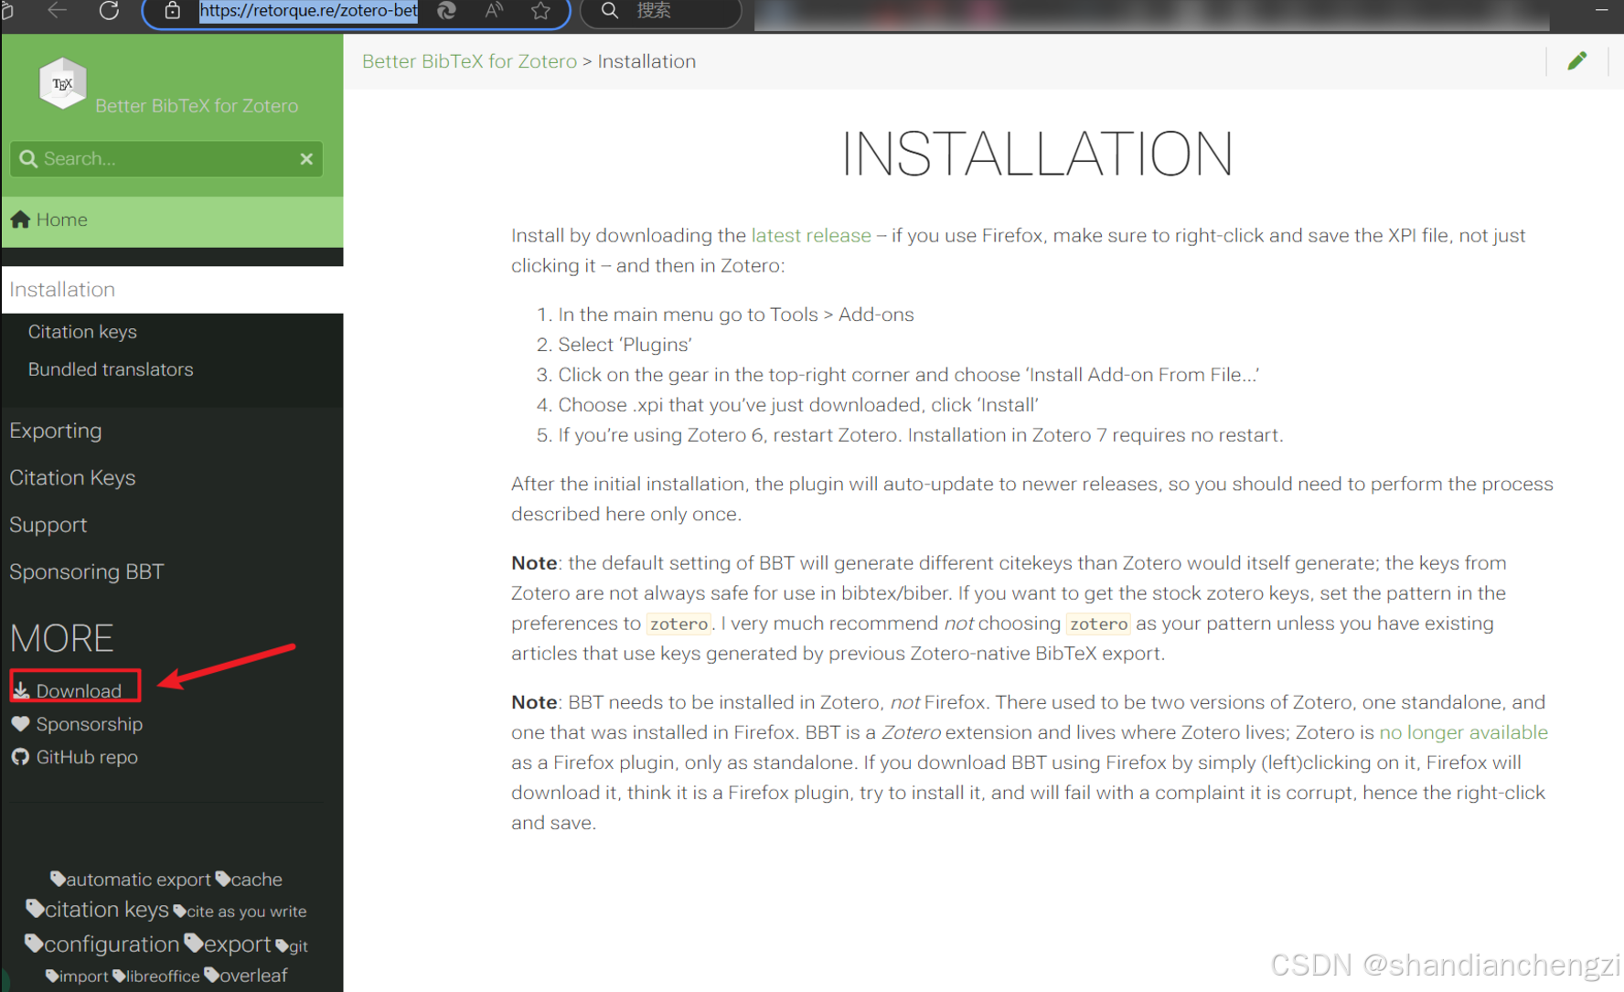Click the read aloud icon in address bar

pos(494,11)
